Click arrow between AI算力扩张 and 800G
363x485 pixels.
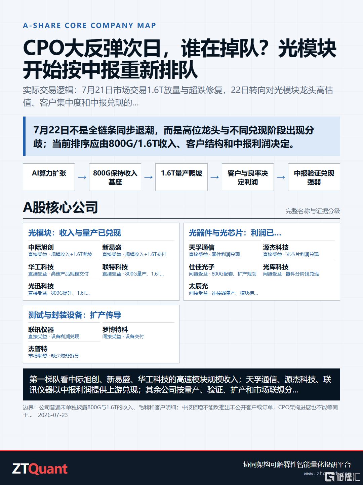coord(82,177)
